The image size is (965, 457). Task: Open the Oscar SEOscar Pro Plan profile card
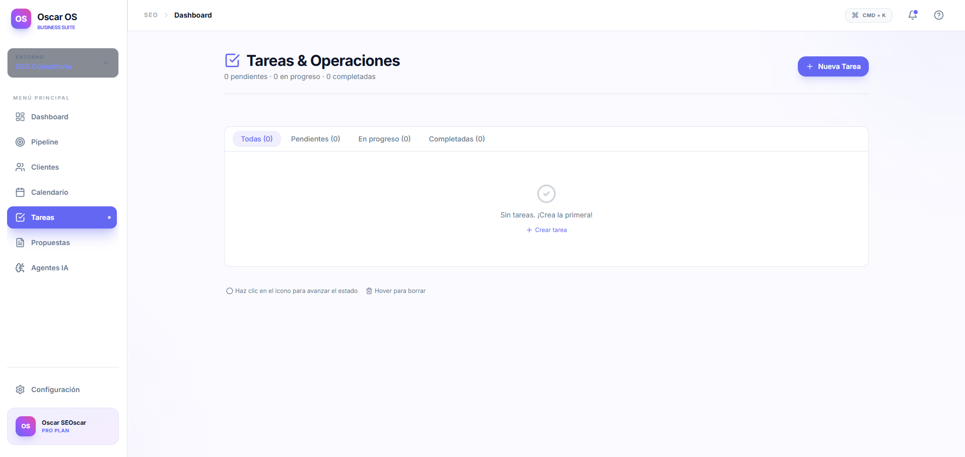tap(62, 426)
